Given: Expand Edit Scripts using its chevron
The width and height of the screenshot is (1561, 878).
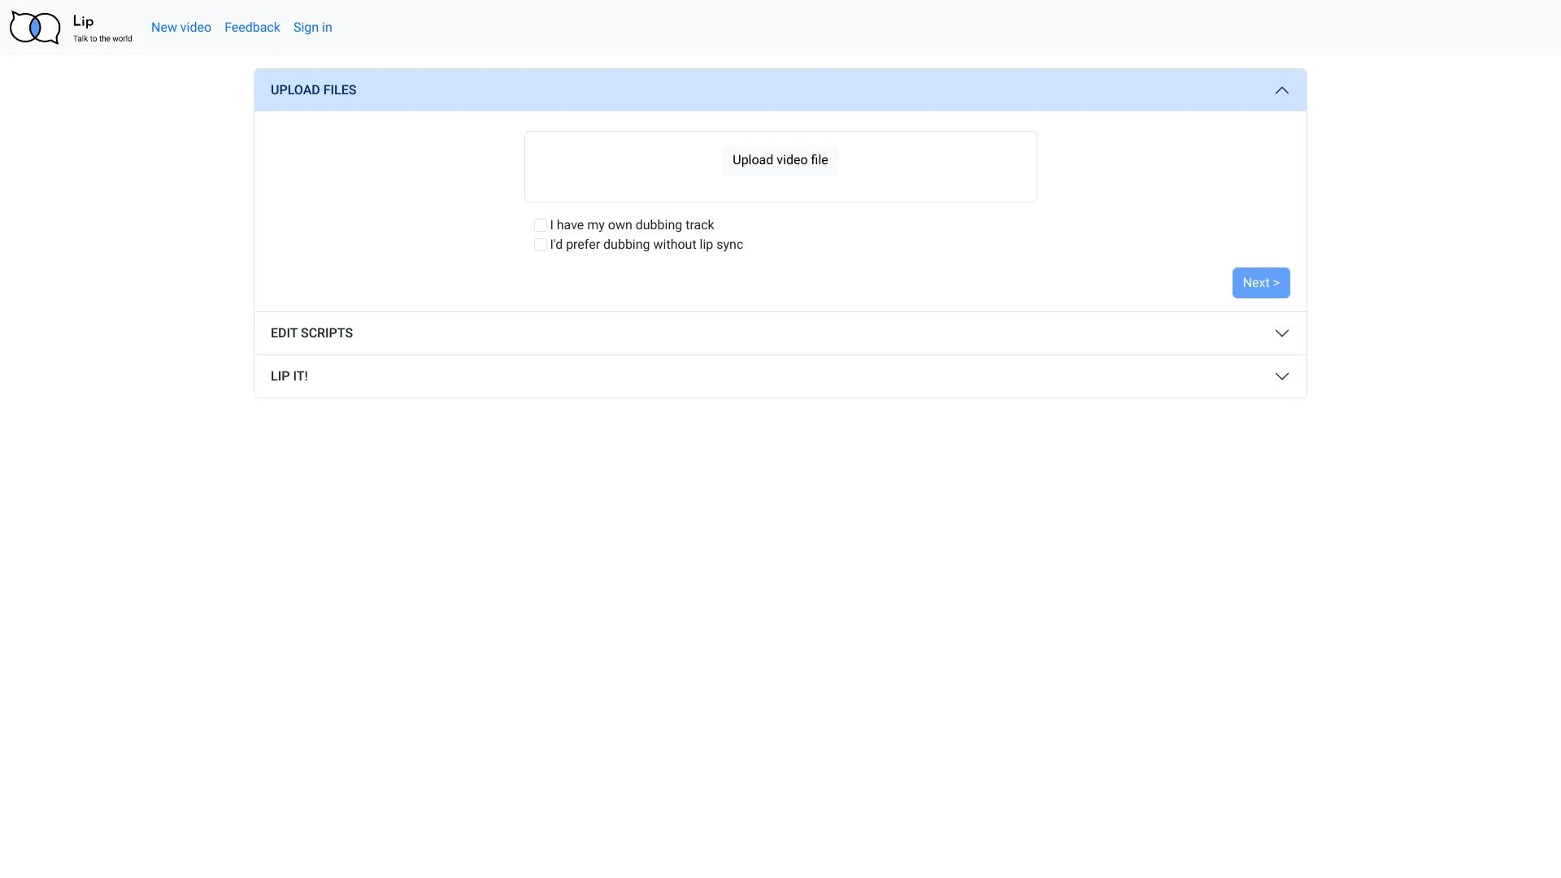Looking at the screenshot, I should point(1281,333).
